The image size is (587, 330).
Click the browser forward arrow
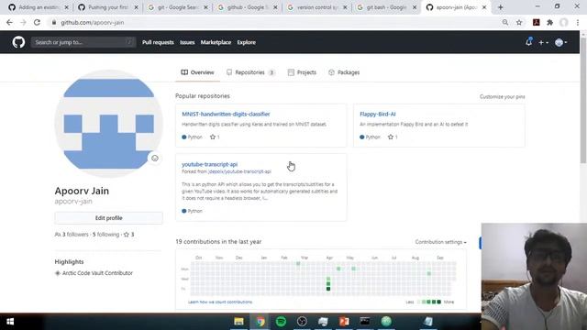click(x=23, y=22)
